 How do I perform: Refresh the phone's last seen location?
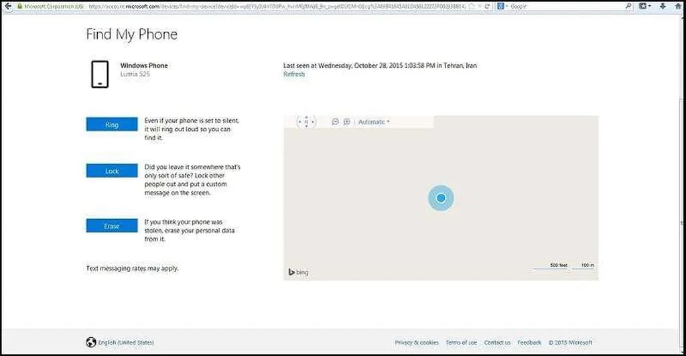coord(294,74)
